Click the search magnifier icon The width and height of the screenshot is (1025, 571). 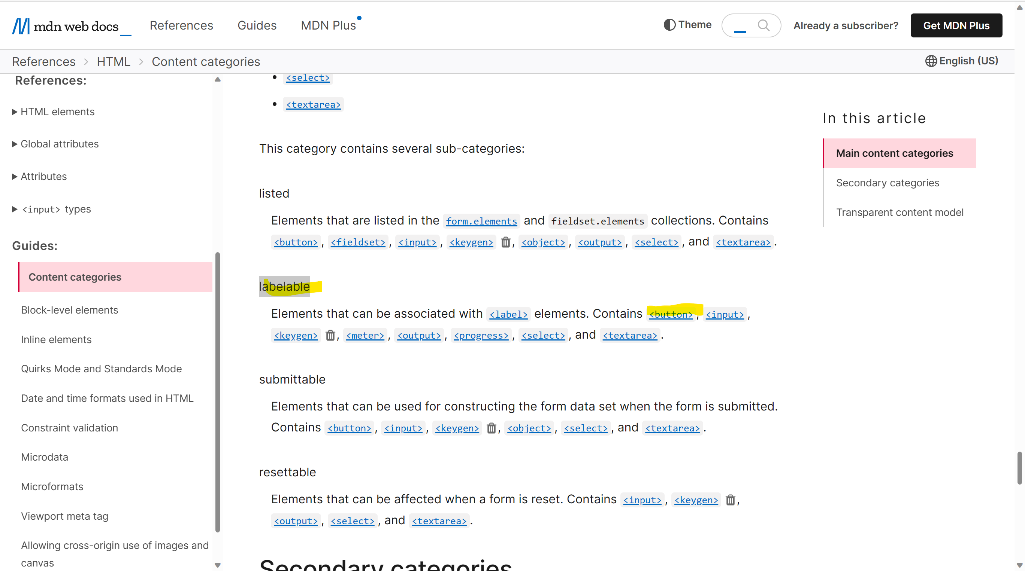[764, 25]
